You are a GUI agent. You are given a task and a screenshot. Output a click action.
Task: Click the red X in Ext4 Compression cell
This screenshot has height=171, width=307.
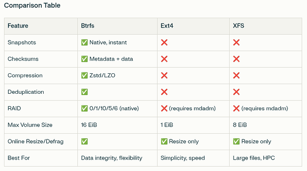pos(164,76)
